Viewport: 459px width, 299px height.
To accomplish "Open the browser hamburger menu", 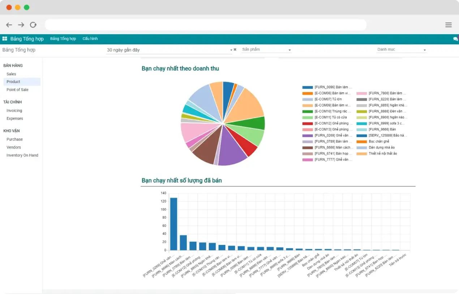I will tap(448, 25).
